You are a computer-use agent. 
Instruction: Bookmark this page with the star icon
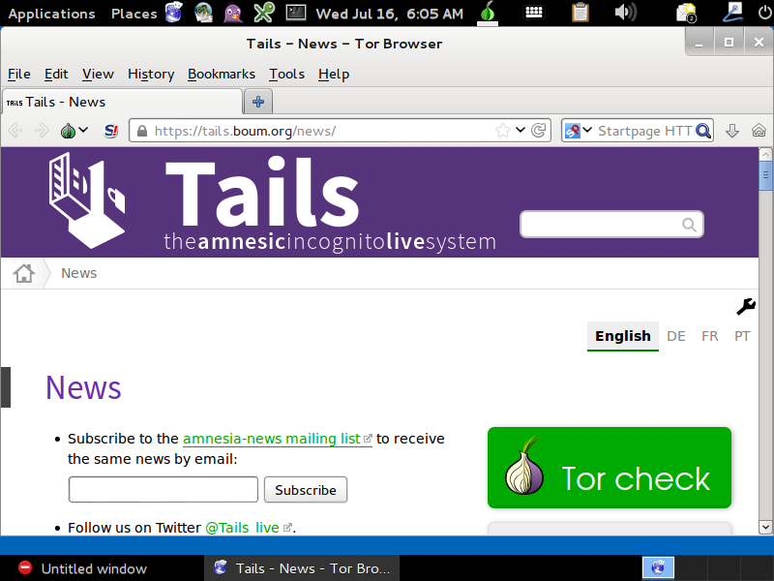(502, 131)
